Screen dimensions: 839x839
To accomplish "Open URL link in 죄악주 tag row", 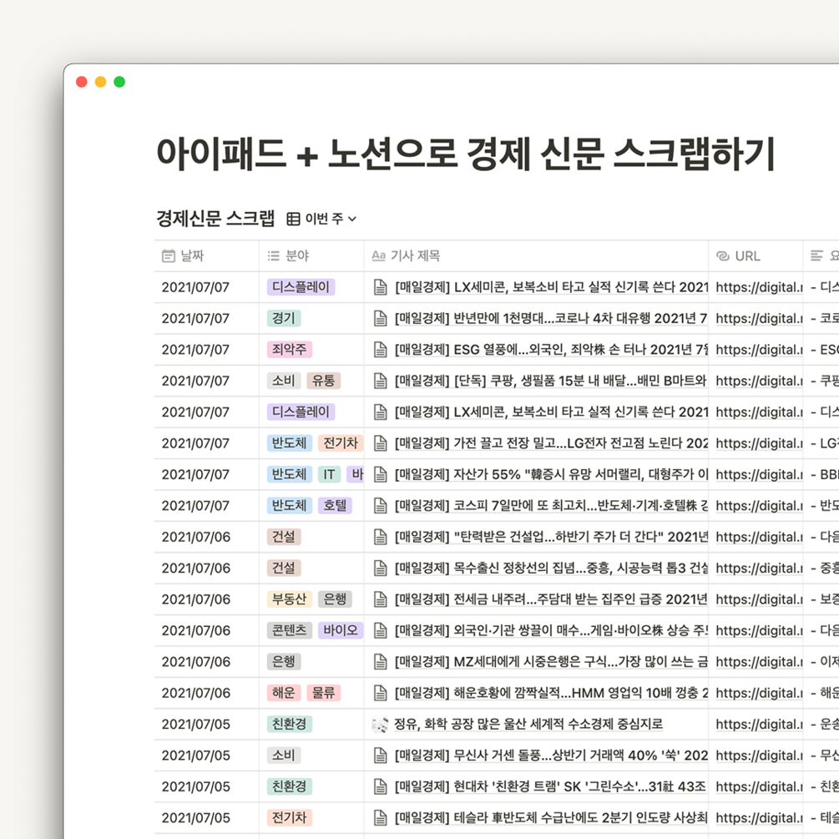I will tap(759, 350).
